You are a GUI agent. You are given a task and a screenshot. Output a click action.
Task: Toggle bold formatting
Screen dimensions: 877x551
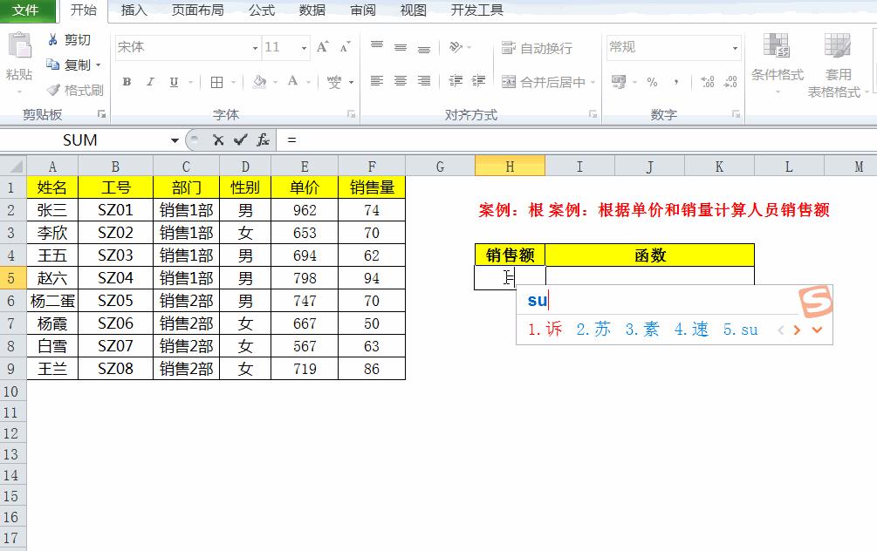click(127, 80)
